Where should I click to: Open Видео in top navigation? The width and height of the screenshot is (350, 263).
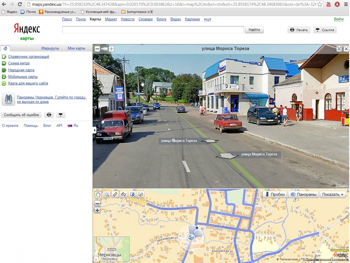tap(176, 19)
